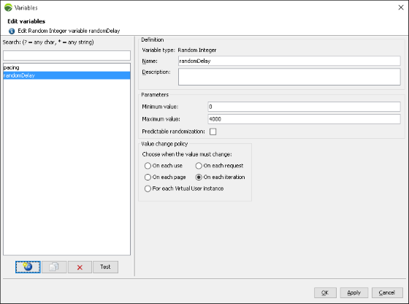Click the new variable globe icon button
This screenshot has height=304, width=409.
pyautogui.click(x=28, y=267)
